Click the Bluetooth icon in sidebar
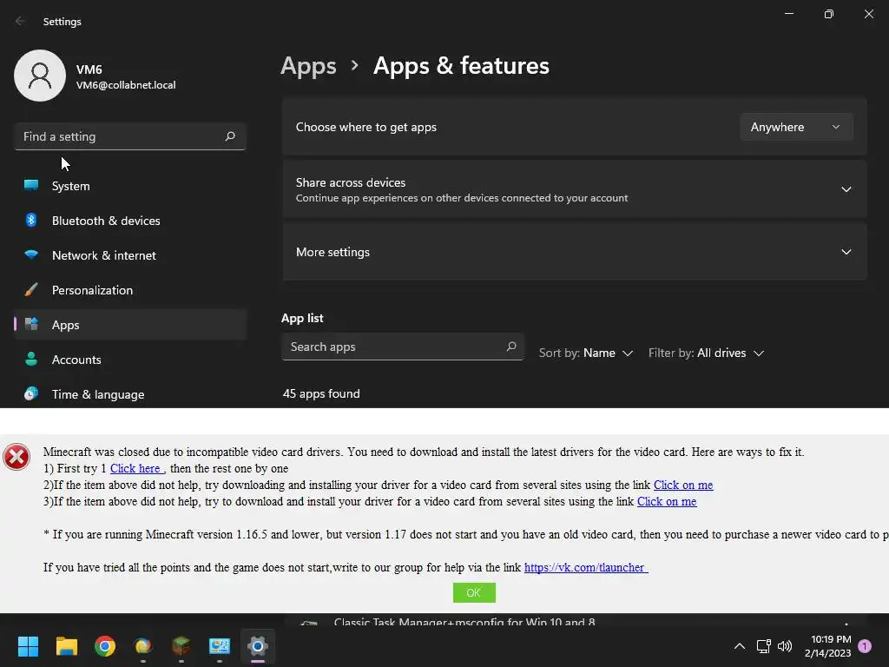Image resolution: width=889 pixels, height=667 pixels. point(31,220)
